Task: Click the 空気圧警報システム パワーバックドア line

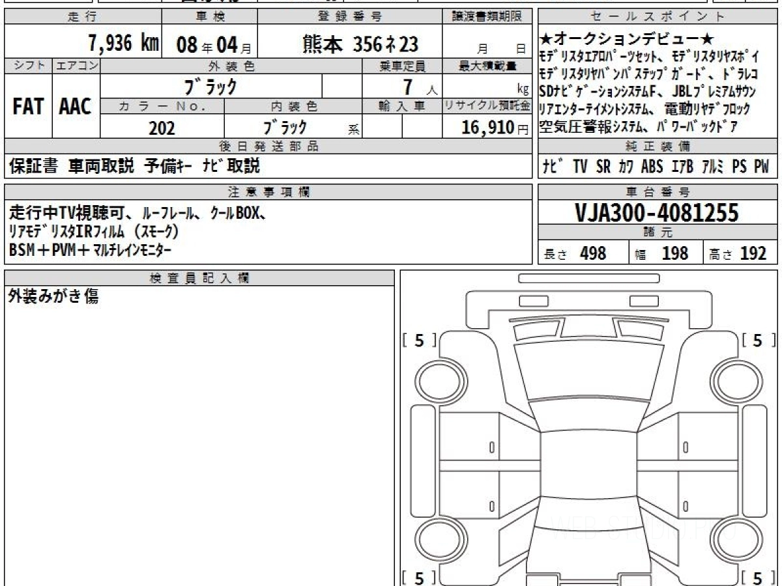Action: click(x=639, y=127)
